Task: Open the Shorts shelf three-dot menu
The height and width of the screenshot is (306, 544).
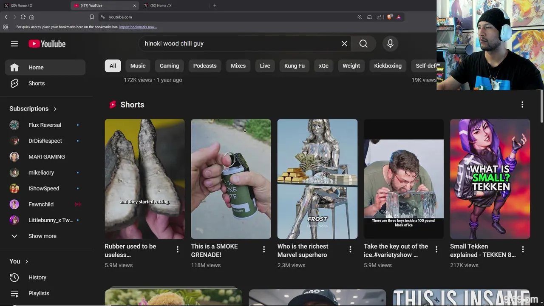Action: point(522,105)
